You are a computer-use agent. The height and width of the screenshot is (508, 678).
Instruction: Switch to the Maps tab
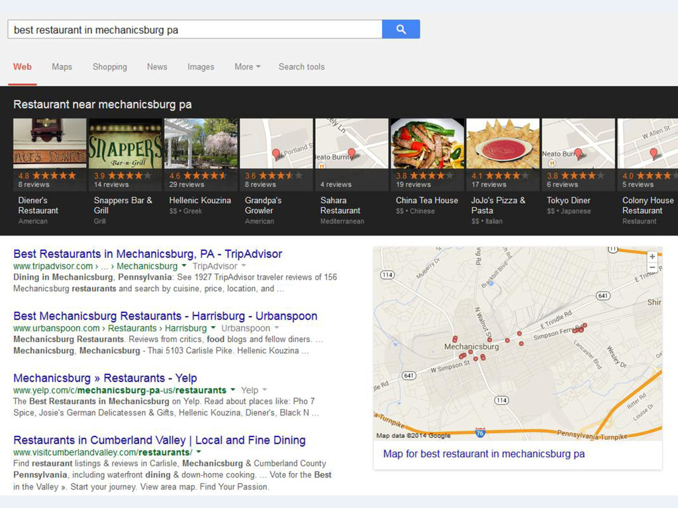(x=62, y=67)
